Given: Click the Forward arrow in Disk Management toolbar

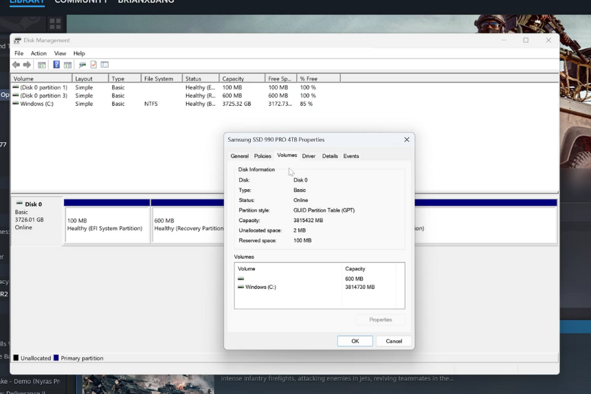Looking at the screenshot, I should pos(27,65).
